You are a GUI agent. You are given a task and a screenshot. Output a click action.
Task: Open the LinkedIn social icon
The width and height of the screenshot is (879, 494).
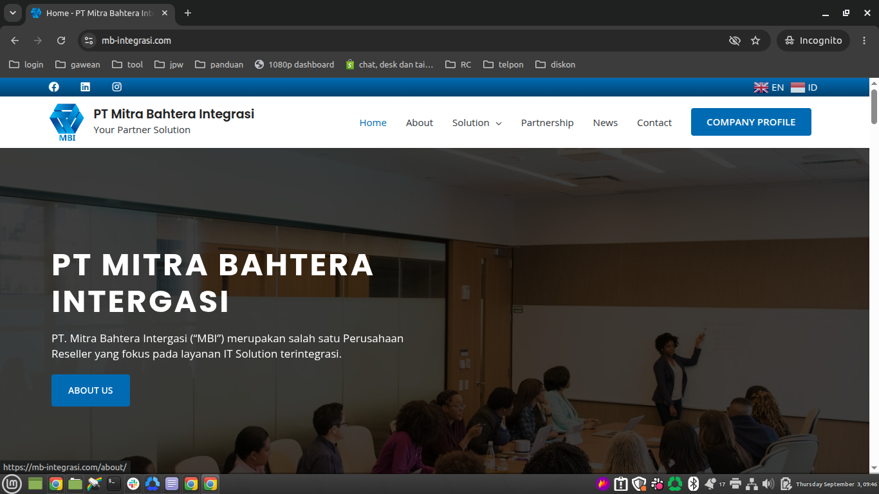point(85,87)
